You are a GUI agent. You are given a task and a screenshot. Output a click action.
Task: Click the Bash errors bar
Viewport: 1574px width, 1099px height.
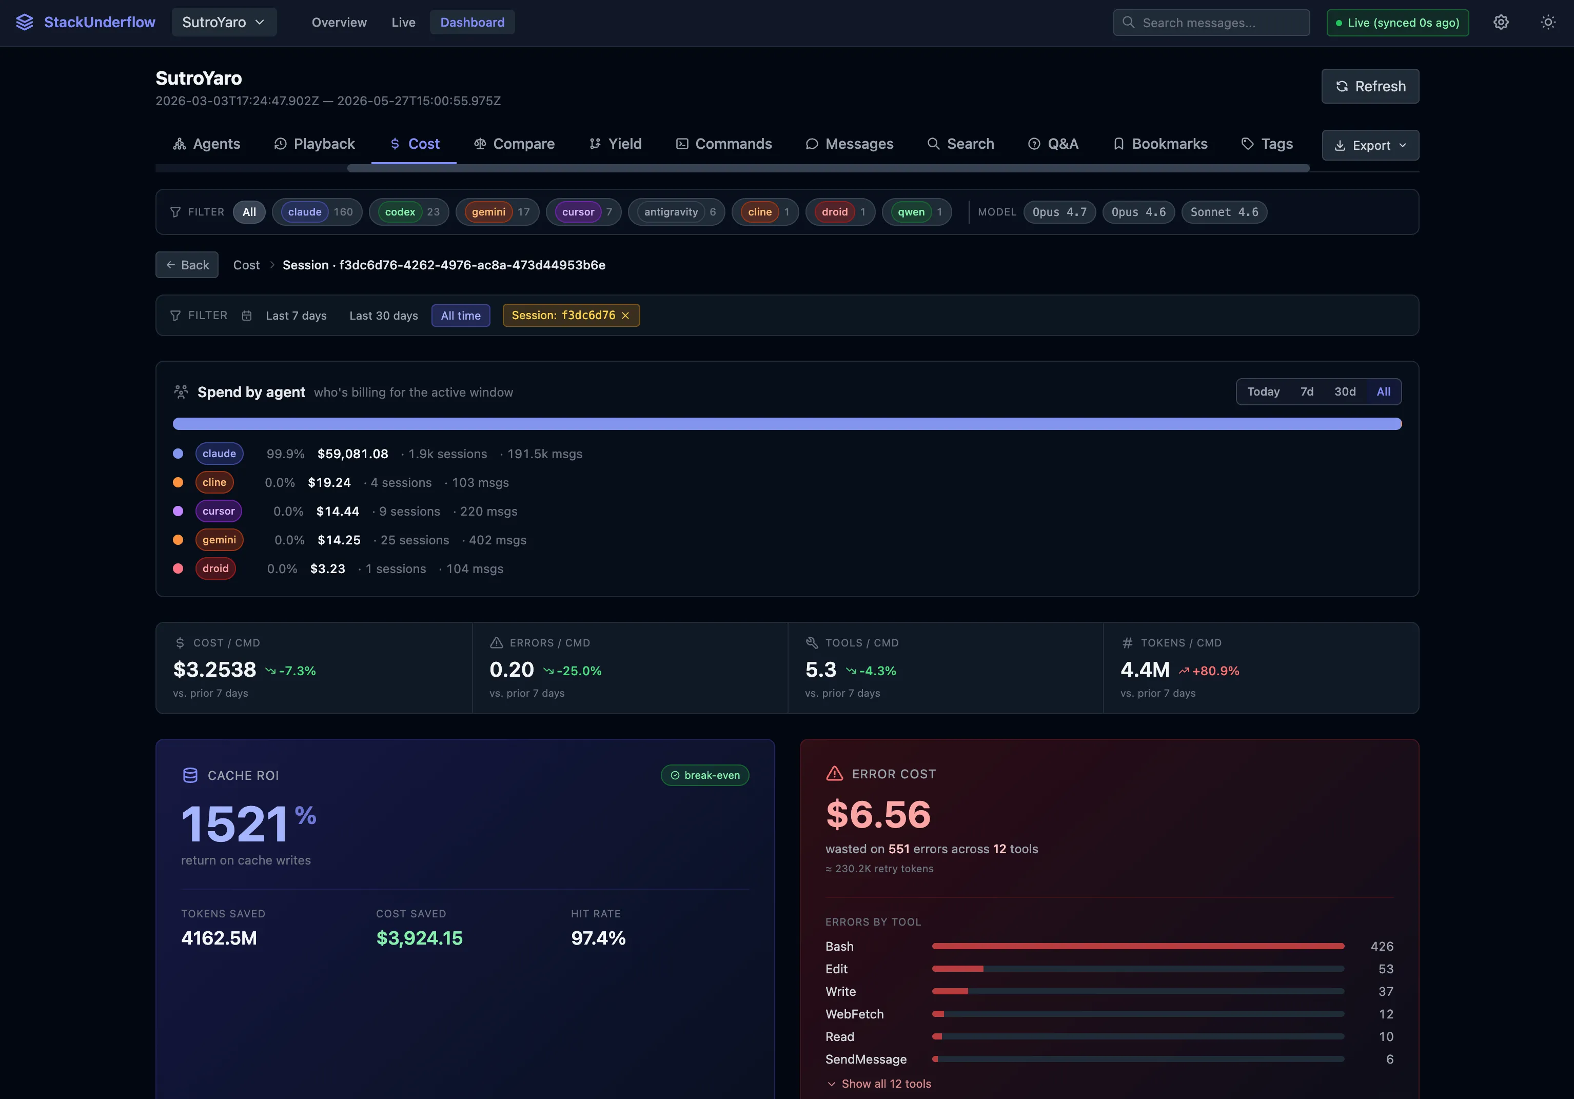(1138, 947)
